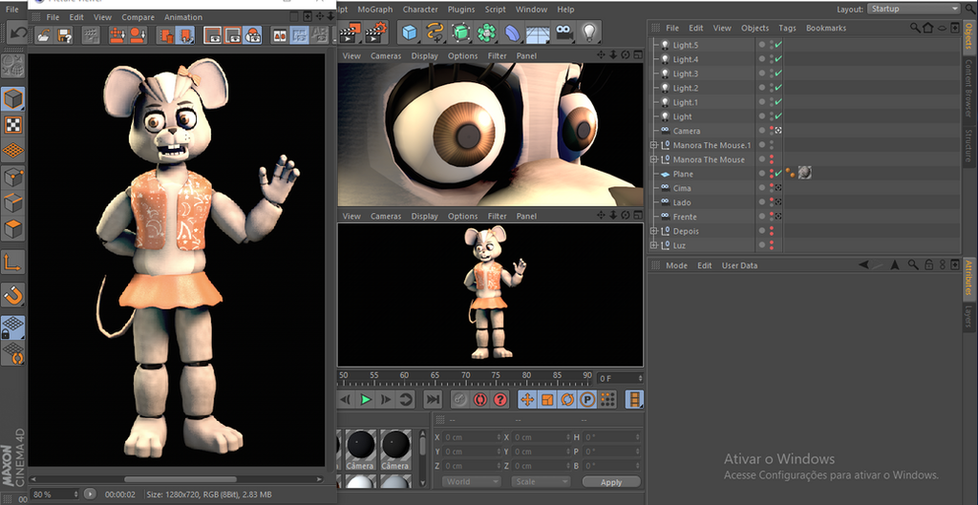Viewport: 978px width, 505px height.
Task: Switch to Polygons mode
Action: [13, 229]
